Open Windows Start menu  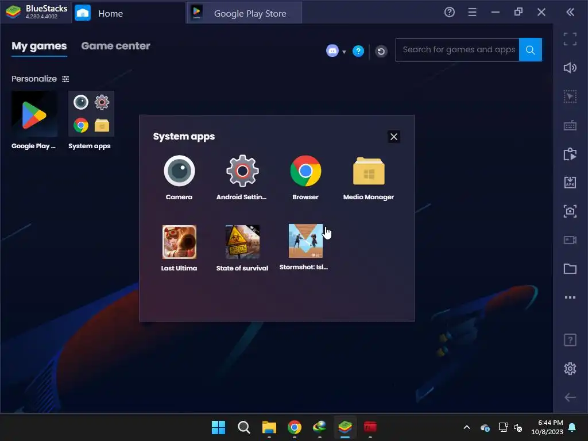click(x=219, y=427)
